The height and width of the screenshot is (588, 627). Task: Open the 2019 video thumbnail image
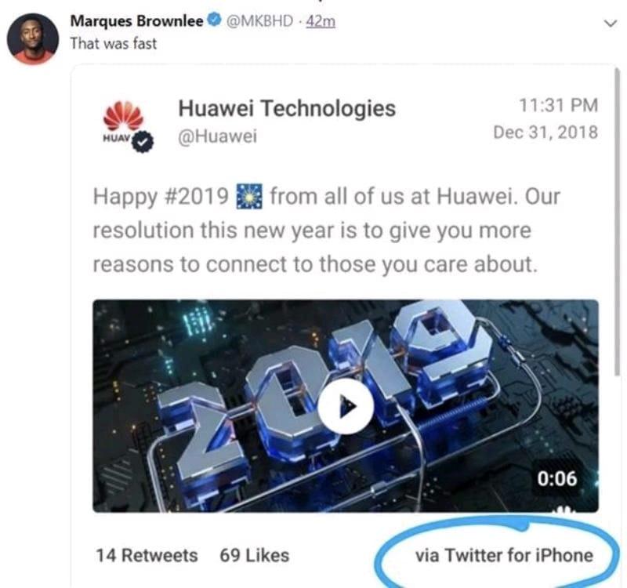coord(346,405)
